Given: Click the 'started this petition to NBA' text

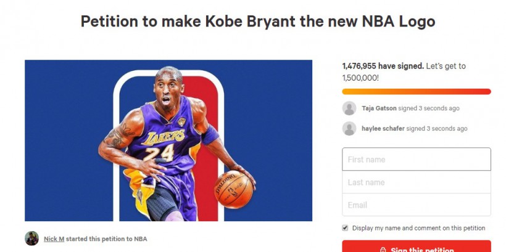Looking at the screenshot, I should [x=107, y=239].
